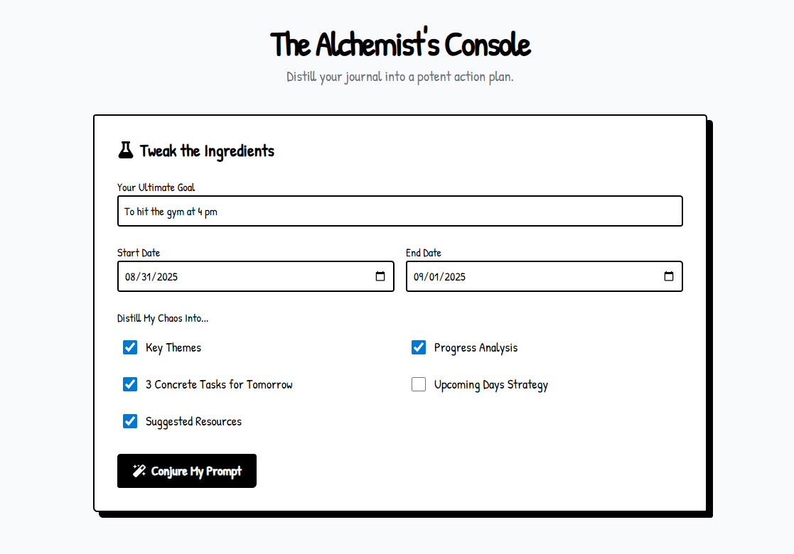Uncheck the Key Themes checkbox

(130, 347)
